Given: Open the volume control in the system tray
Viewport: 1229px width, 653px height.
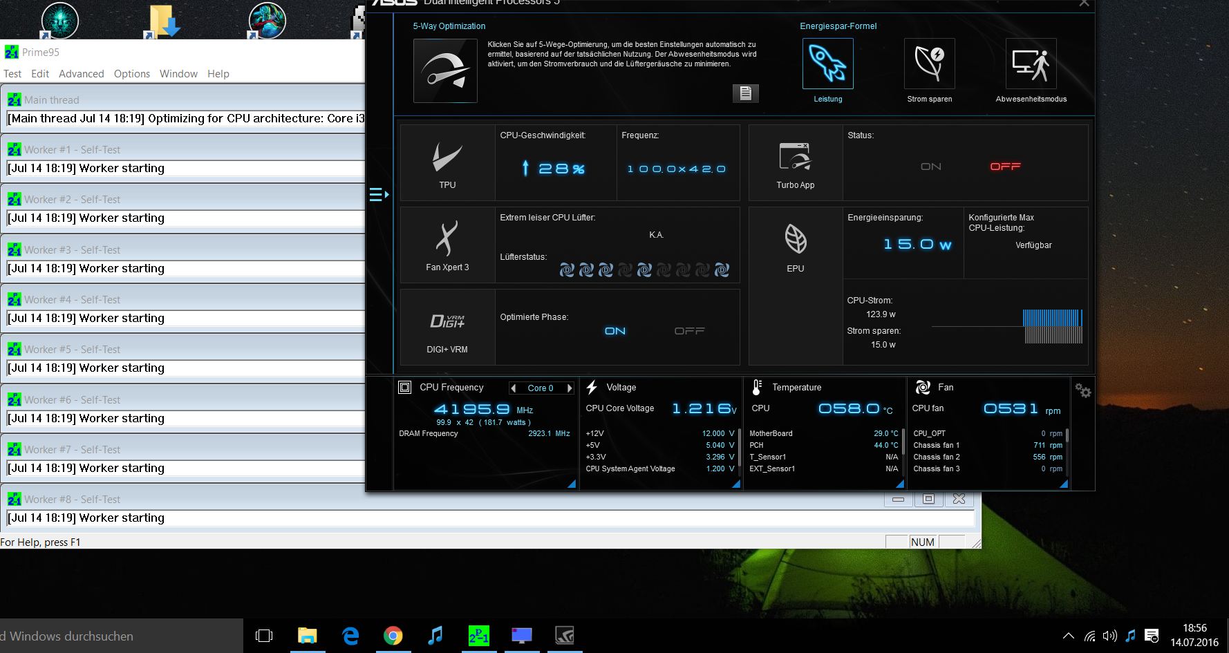Looking at the screenshot, I should pyautogui.click(x=1110, y=636).
